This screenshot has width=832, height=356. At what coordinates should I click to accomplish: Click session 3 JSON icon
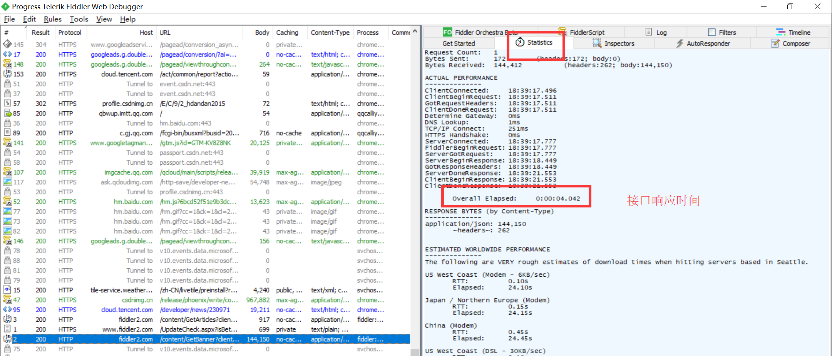click(7, 319)
